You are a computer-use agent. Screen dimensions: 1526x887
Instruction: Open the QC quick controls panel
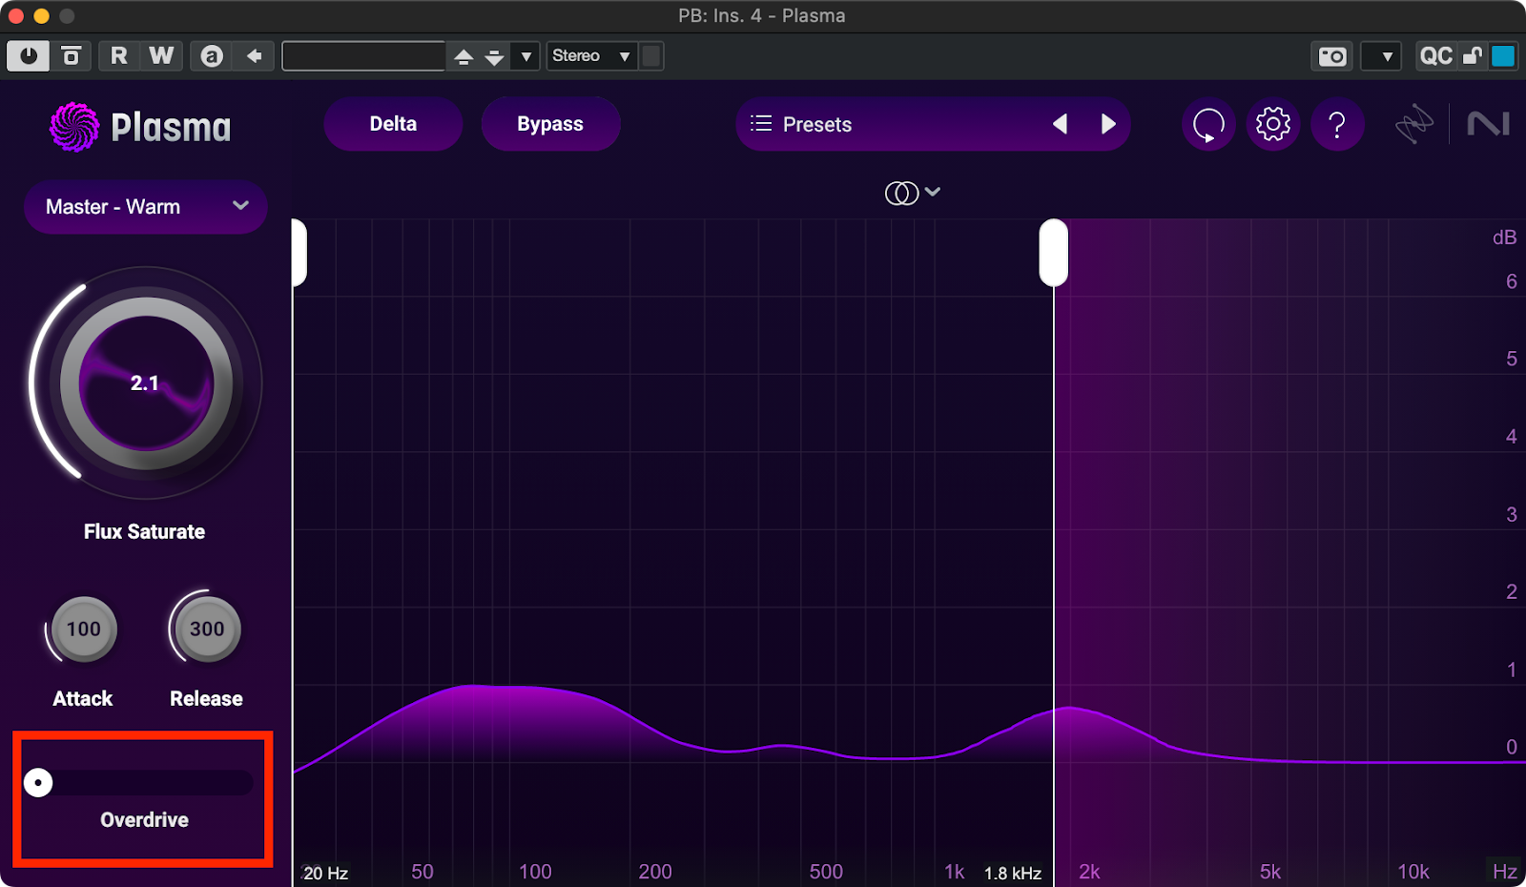coord(1435,56)
